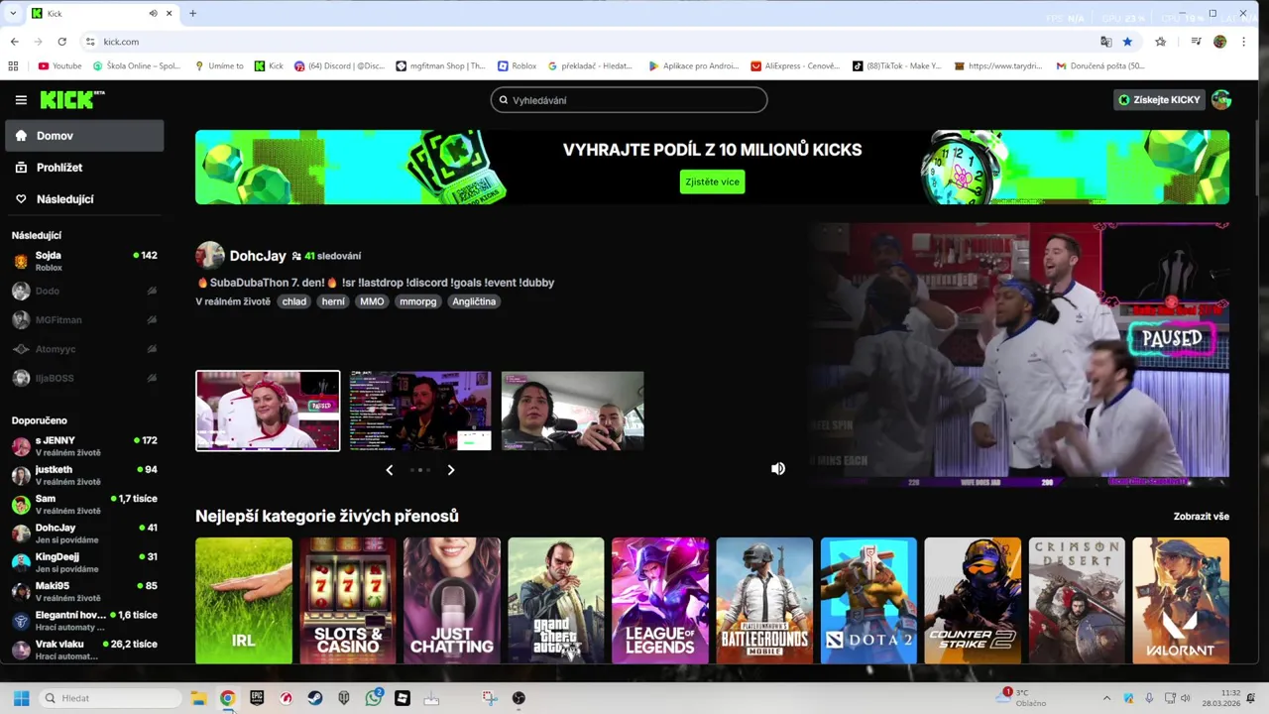Viewport: 1269px width, 714px height.
Task: Select the Angličtina tag
Action: pos(474,301)
